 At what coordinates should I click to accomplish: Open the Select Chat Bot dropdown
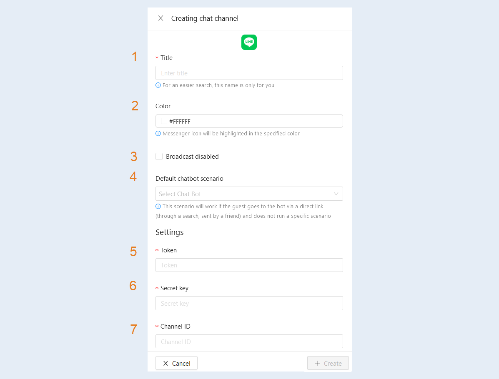(249, 194)
